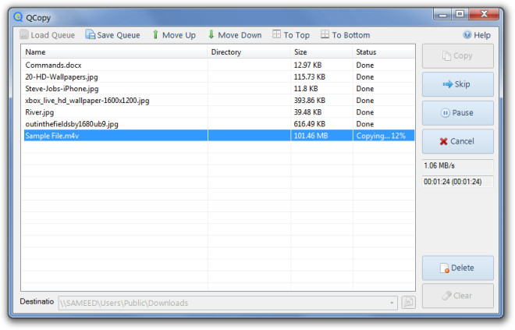Click the 616.49 KB size cell

coord(321,124)
